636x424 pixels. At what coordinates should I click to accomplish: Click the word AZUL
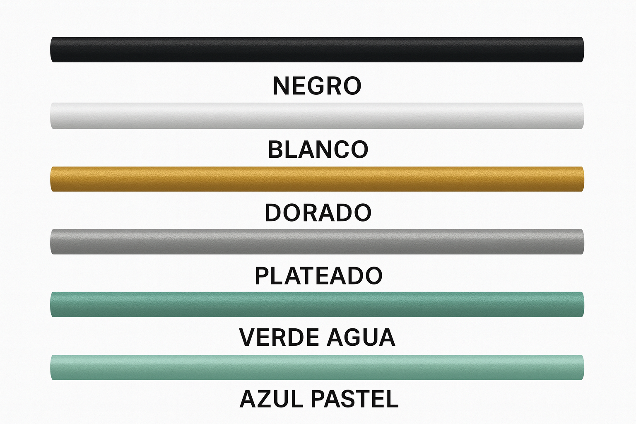click(271, 399)
